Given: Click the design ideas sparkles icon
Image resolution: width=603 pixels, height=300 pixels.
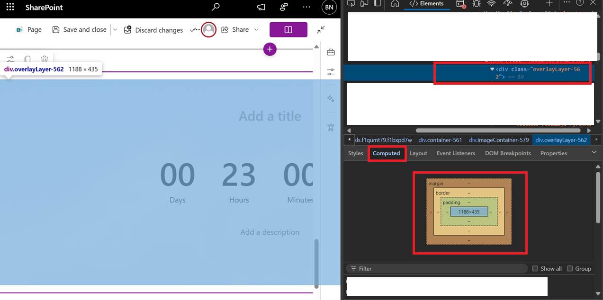Looking at the screenshot, I should pyautogui.click(x=331, y=98).
